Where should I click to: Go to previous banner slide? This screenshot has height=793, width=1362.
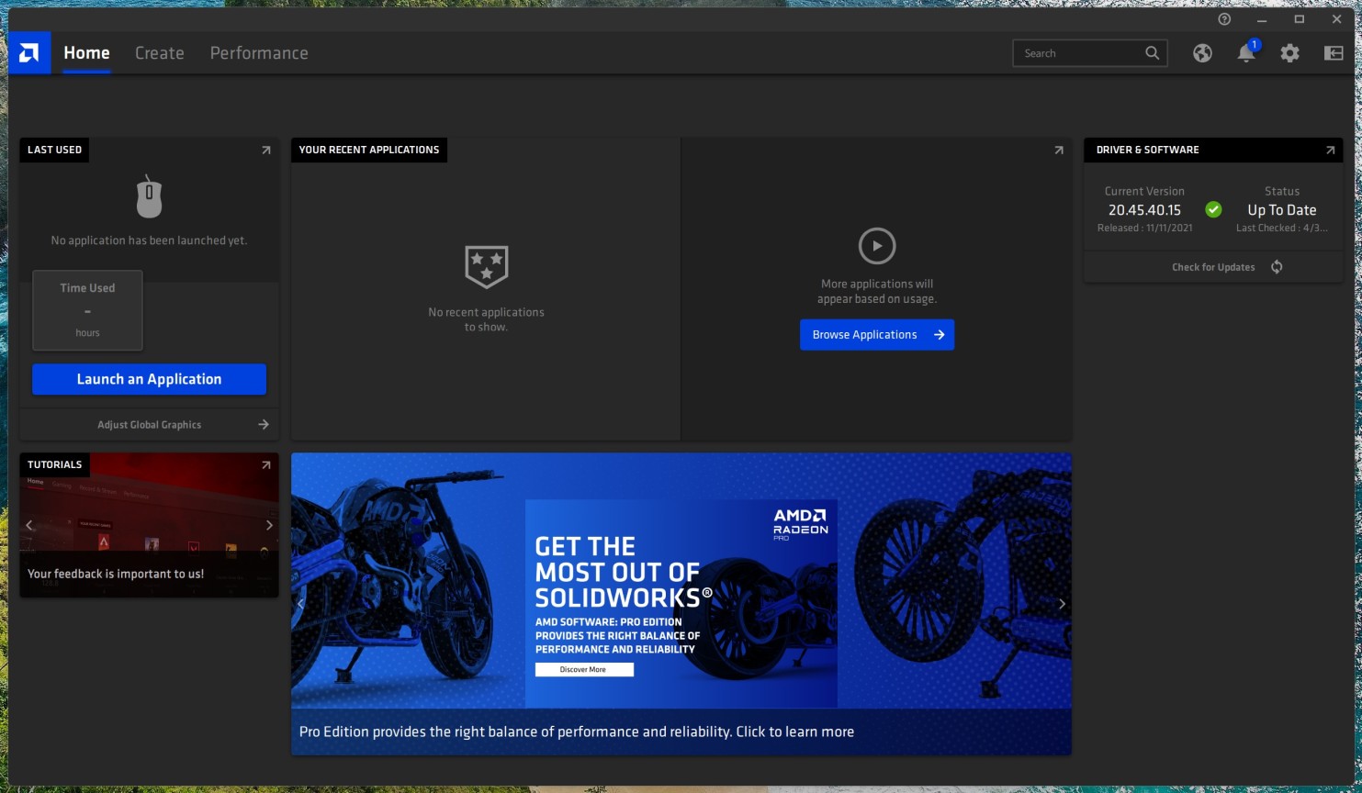(300, 603)
